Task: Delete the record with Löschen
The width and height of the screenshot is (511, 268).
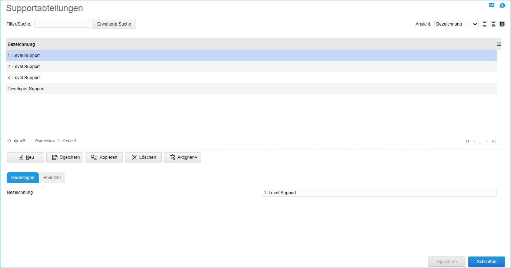Action: [x=143, y=157]
